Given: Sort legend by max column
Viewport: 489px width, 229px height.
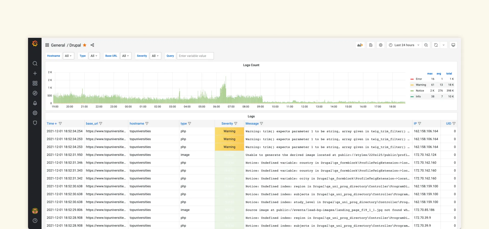Looking at the screenshot, I should 430,74.
